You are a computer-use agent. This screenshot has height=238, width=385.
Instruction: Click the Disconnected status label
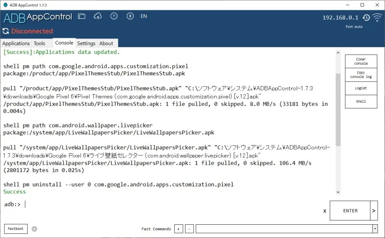click(32, 31)
